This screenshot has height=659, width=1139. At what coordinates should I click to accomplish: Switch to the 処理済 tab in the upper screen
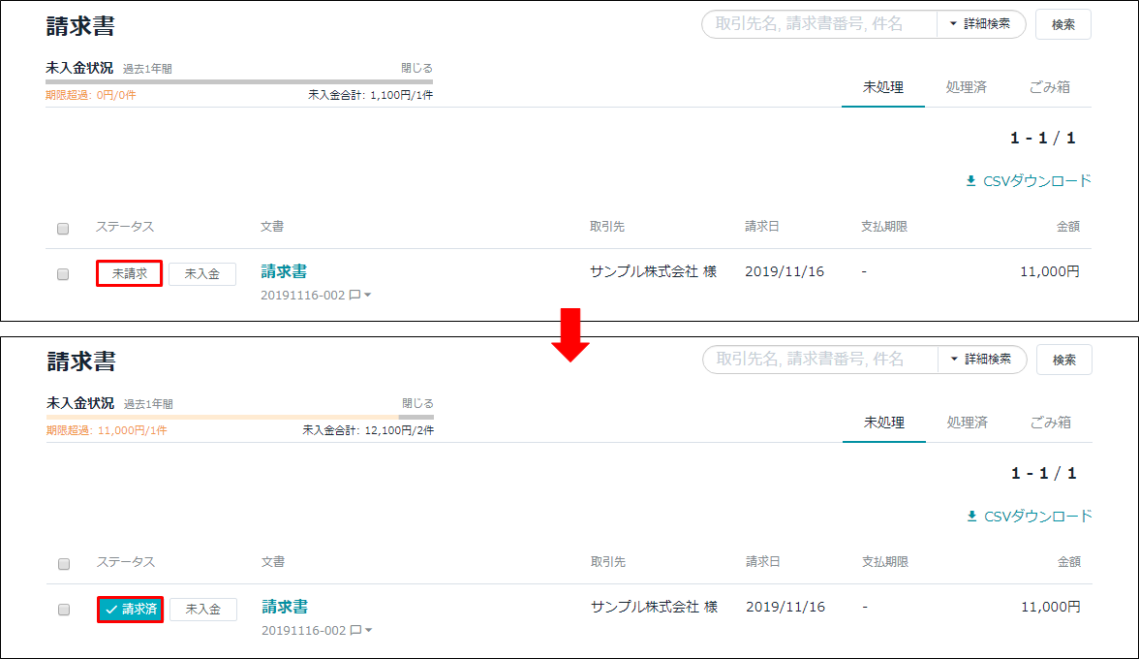click(966, 87)
